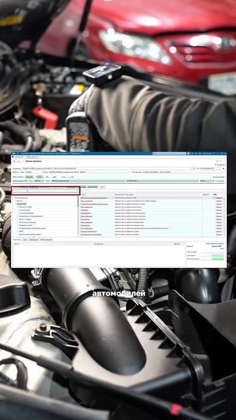The width and height of the screenshot is (236, 420).
Task: Open the black dropdown arrow after the year field
Action: (x=213, y=181)
